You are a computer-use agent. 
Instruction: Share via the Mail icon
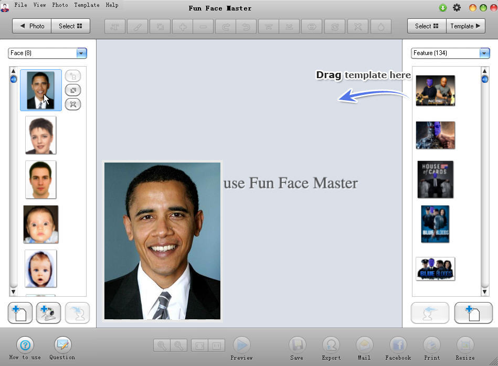(364, 346)
